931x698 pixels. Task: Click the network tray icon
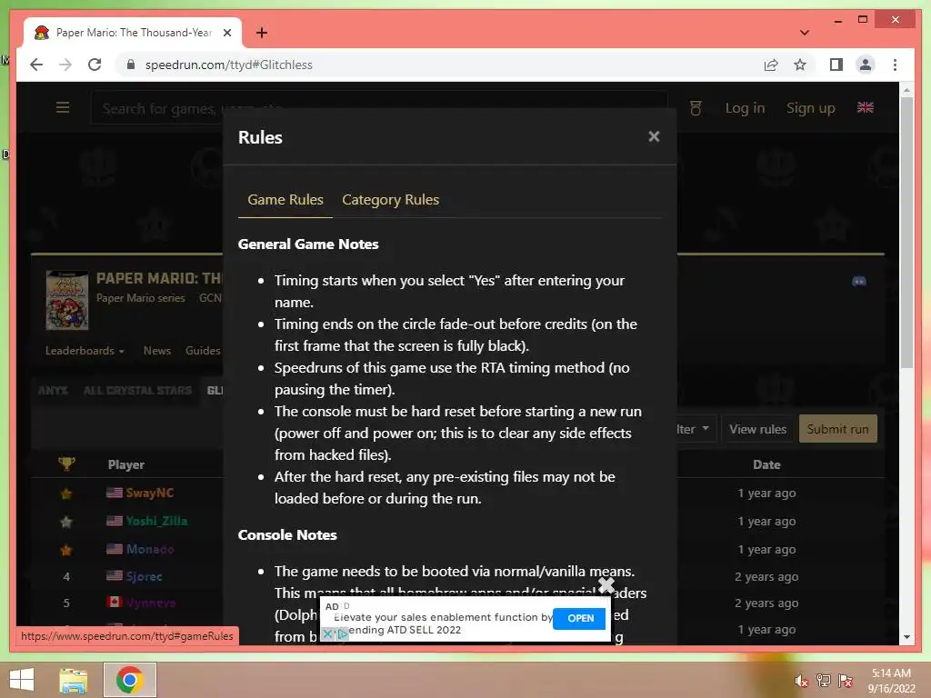[x=824, y=681]
